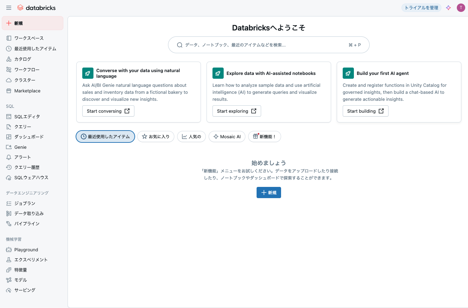Select the Mosaic AI tab
Image resolution: width=468 pixels, height=308 pixels.
coord(227,136)
